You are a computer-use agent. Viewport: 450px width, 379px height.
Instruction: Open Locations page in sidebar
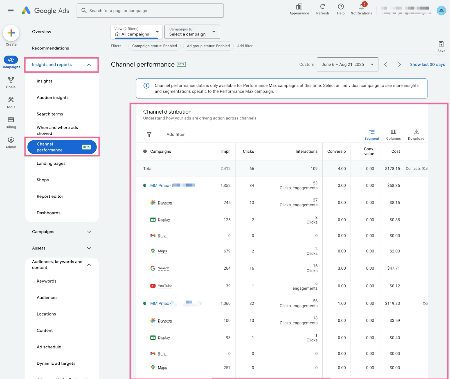click(46, 314)
